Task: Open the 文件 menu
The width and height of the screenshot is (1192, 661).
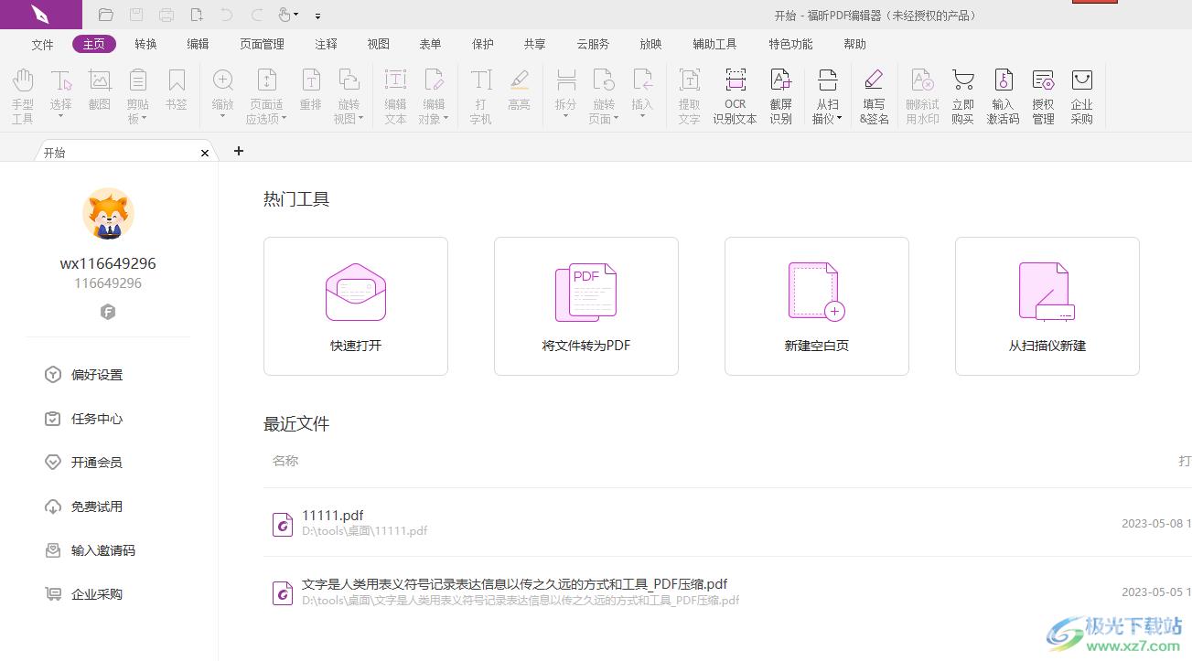Action: 42,44
